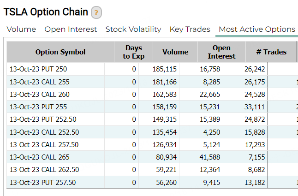
Task: Click the volume value 80,934
Action: pyautogui.click(x=166, y=157)
